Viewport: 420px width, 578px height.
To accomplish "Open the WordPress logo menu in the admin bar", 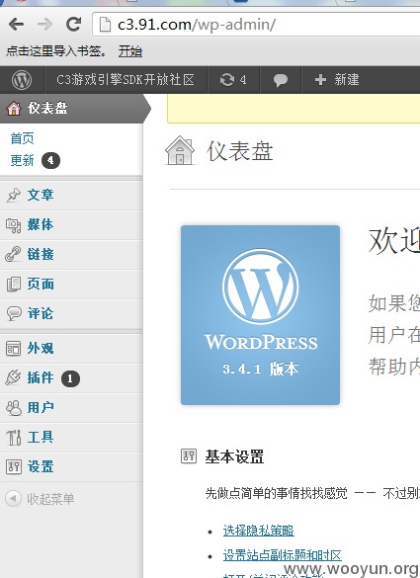I will (22, 80).
